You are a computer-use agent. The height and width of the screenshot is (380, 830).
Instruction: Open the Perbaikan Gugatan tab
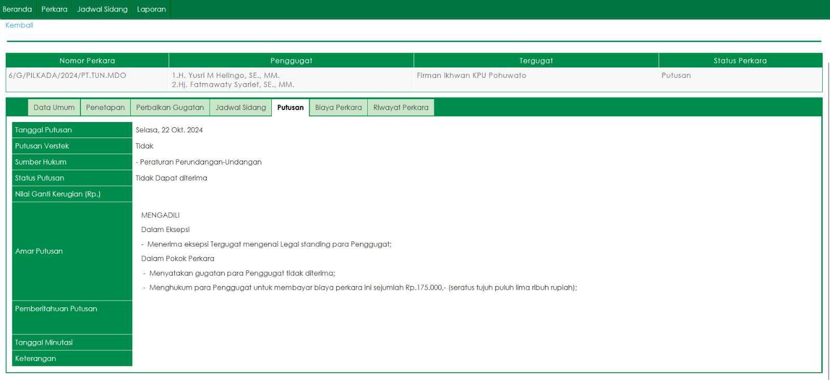[170, 107]
